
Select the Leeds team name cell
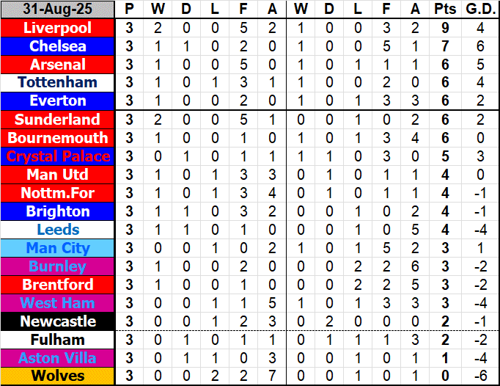point(57,230)
